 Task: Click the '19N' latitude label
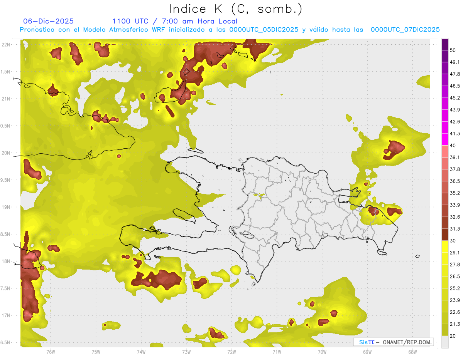pos(7,207)
